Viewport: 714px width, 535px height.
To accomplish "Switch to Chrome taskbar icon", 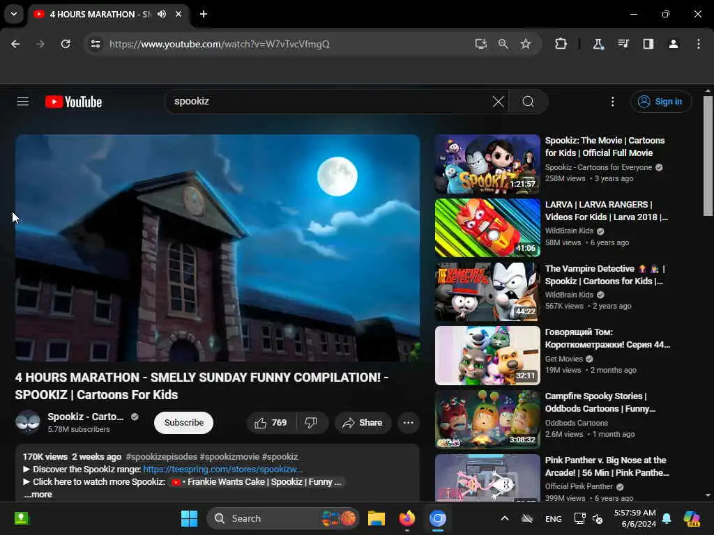I will pos(438,518).
